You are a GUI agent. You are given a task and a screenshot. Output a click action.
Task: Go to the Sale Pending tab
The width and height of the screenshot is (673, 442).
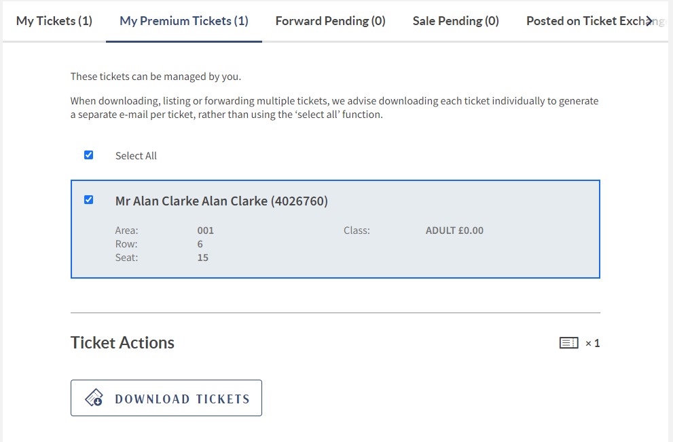click(456, 21)
